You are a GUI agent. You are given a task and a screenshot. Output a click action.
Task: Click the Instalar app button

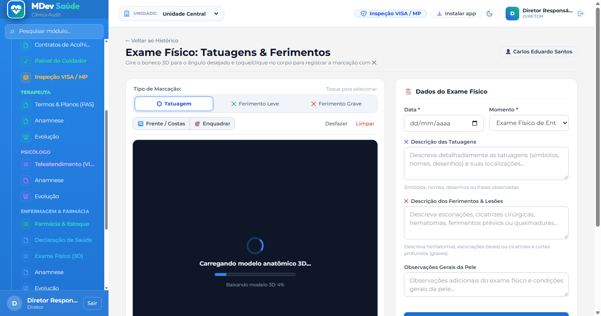point(456,14)
